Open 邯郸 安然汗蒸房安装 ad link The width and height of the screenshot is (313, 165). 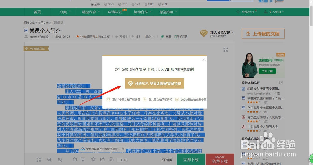[263, 89]
